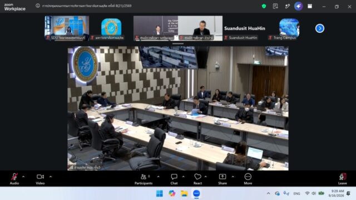Select the Suandusit HuaHin participant tile
This screenshot has height=200, width=356.
(x=245, y=28)
